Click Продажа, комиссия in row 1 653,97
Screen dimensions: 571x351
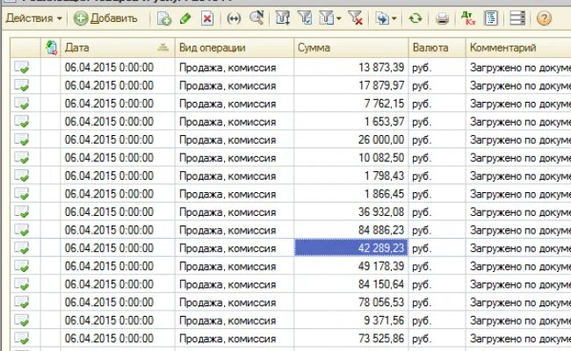tap(235, 121)
